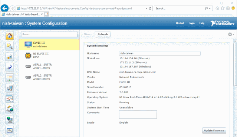
Task: Click IP address 10.144.157.107 (Wireless)
Action: (x=135, y=67)
